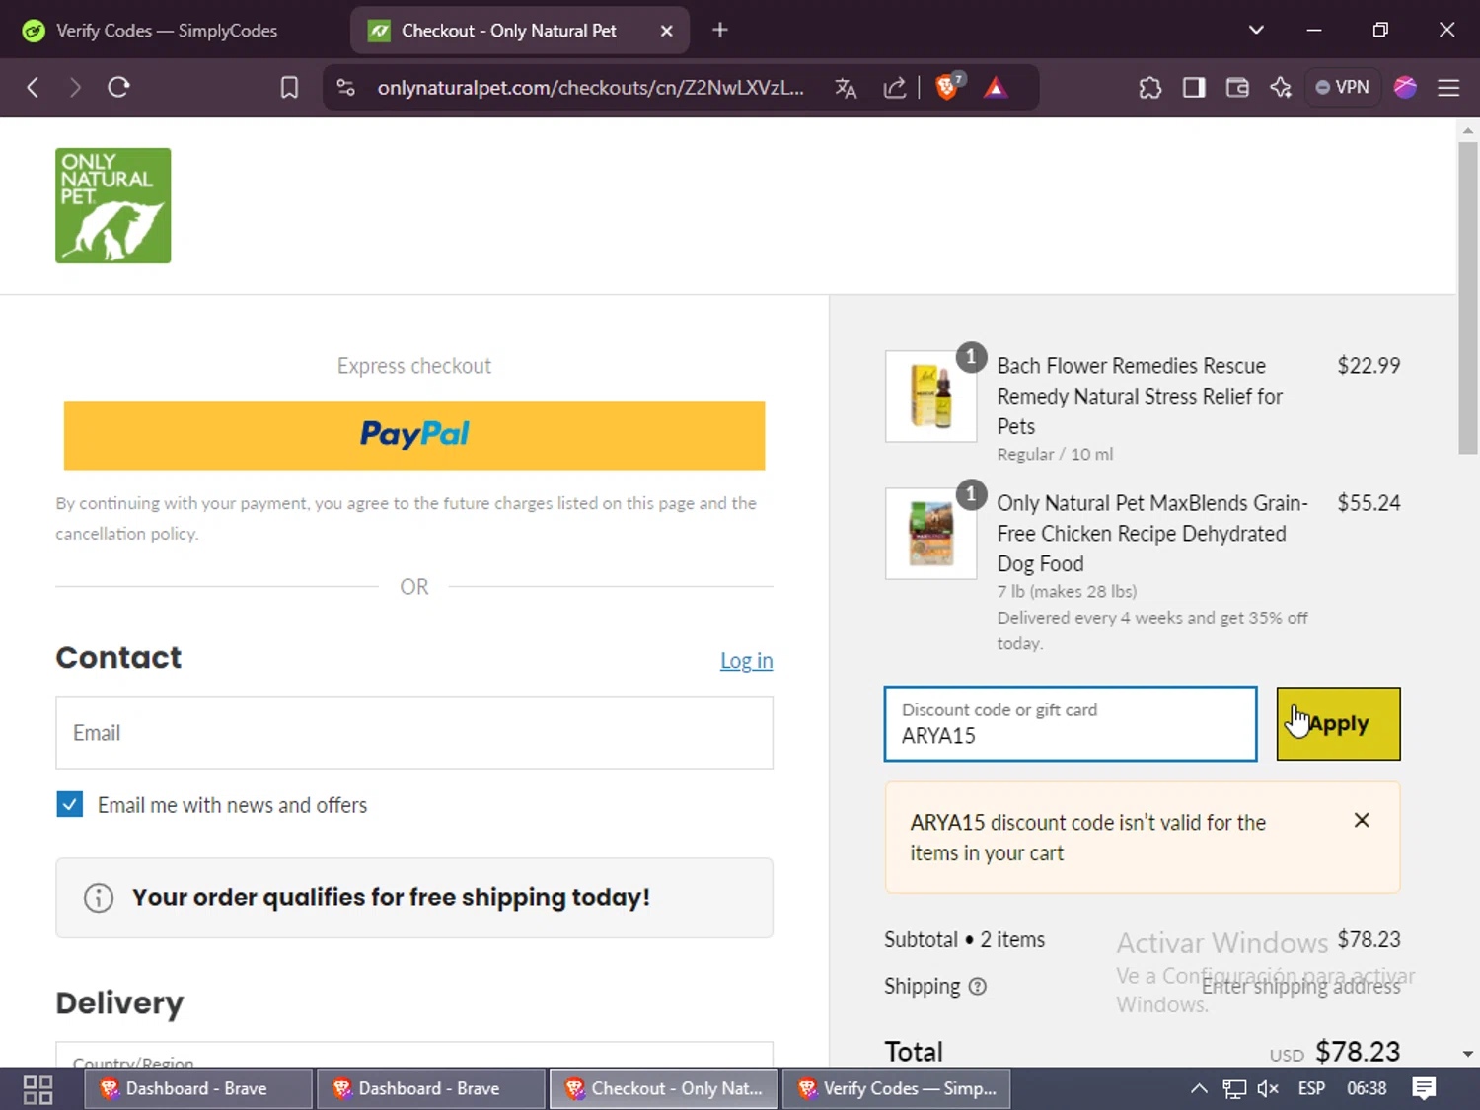Open a new browser tab
This screenshot has height=1110, width=1480.
[720, 30]
